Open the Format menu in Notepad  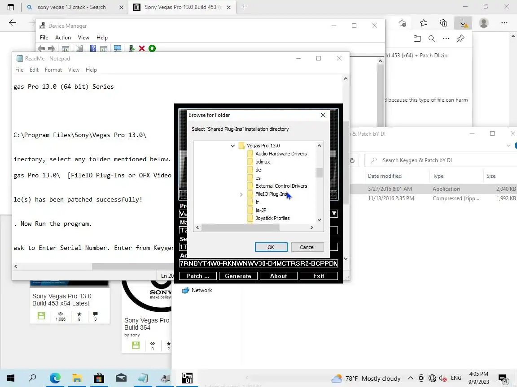tap(53, 70)
